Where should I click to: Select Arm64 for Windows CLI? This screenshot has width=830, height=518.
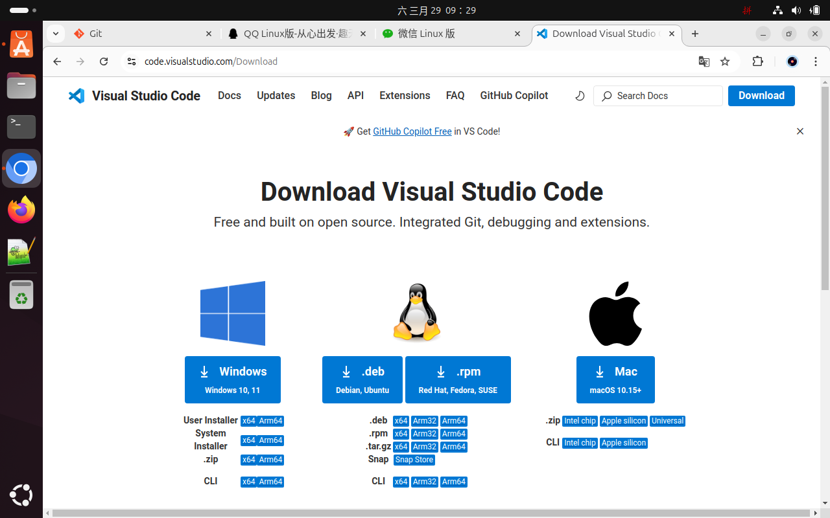[x=270, y=482]
